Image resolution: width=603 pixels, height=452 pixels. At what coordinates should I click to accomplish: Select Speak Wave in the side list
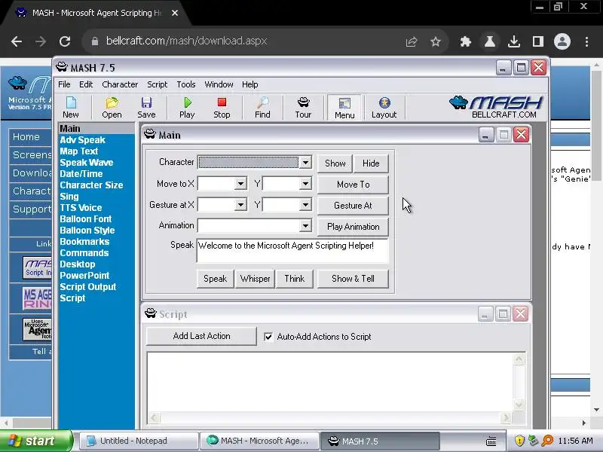click(86, 163)
